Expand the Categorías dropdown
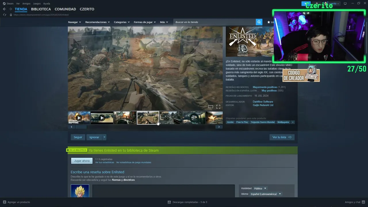 (122, 22)
